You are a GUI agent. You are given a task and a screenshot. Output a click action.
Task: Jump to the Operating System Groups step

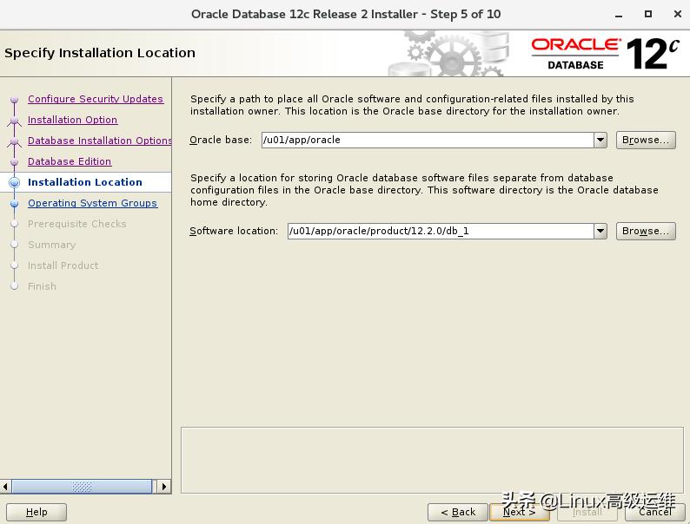click(92, 203)
